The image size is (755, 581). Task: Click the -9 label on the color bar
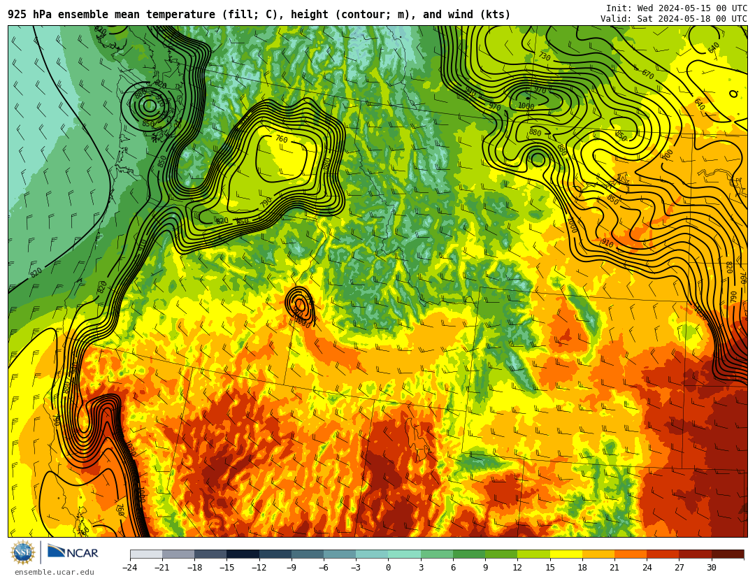pyautogui.click(x=292, y=568)
